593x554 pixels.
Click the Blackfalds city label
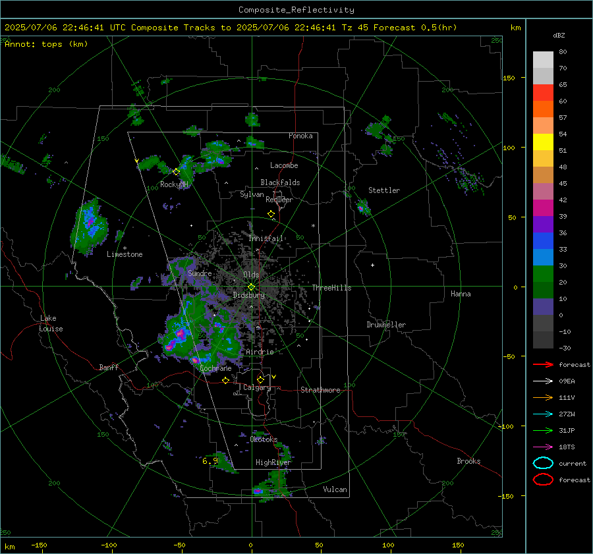click(280, 182)
